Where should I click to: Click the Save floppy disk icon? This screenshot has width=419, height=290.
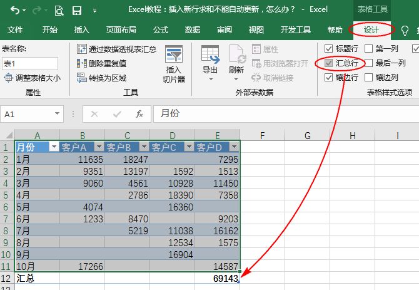[77, 11]
